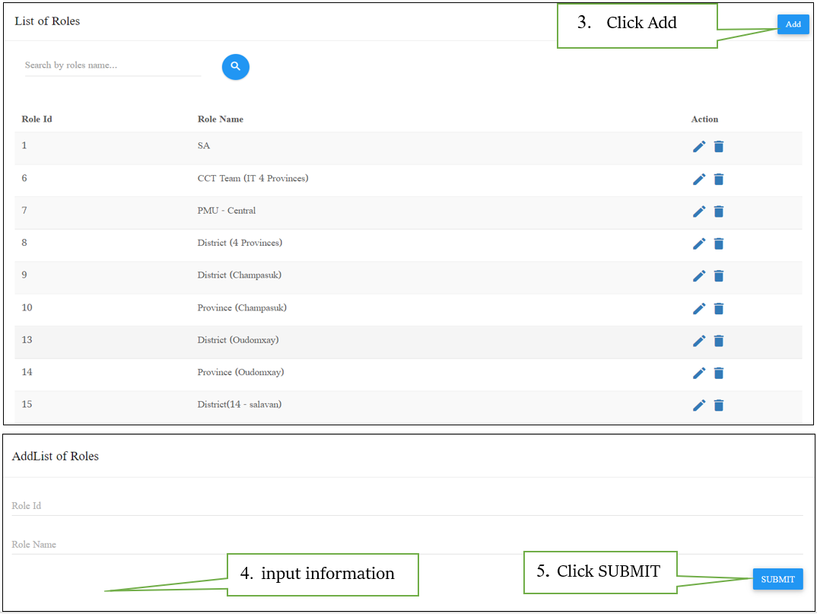Click the Add button
Viewport: 817px width, 614px height.
793,24
